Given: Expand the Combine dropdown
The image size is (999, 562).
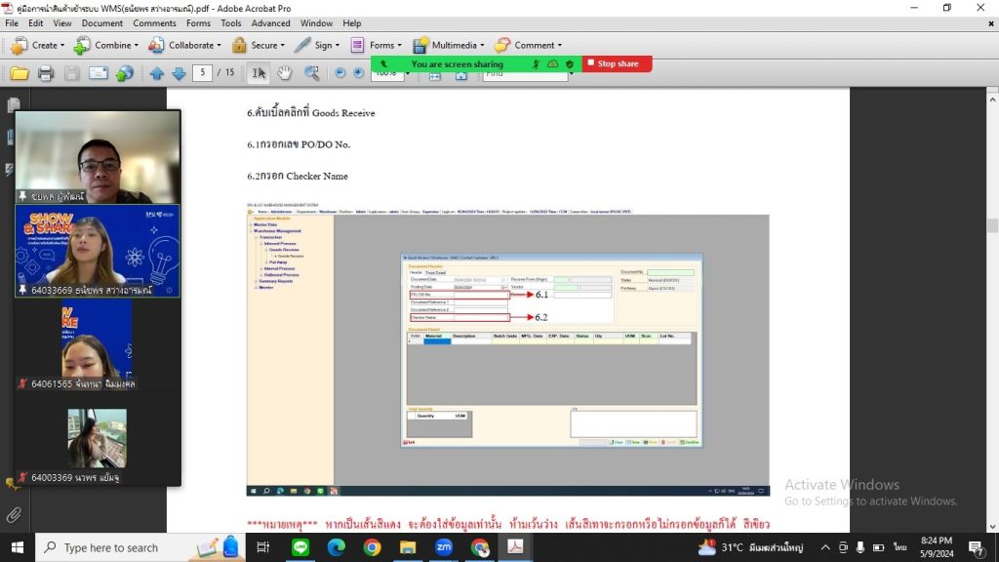Looking at the screenshot, I should [x=106, y=45].
